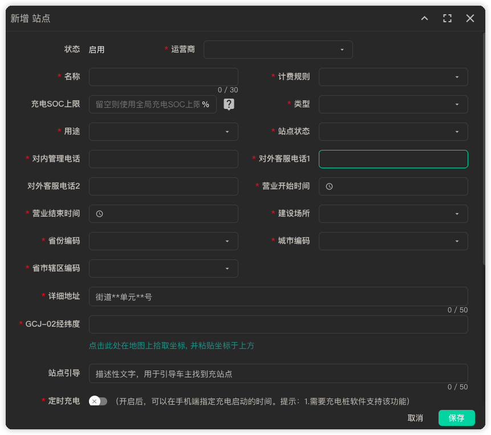491x435 pixels.
Task: Focus the 名称 input field
Action: tap(164, 77)
